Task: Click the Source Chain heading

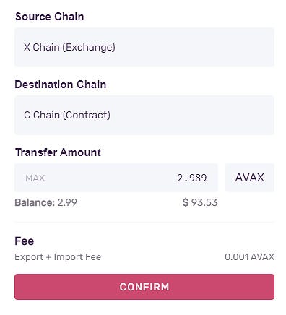Action: click(x=50, y=17)
